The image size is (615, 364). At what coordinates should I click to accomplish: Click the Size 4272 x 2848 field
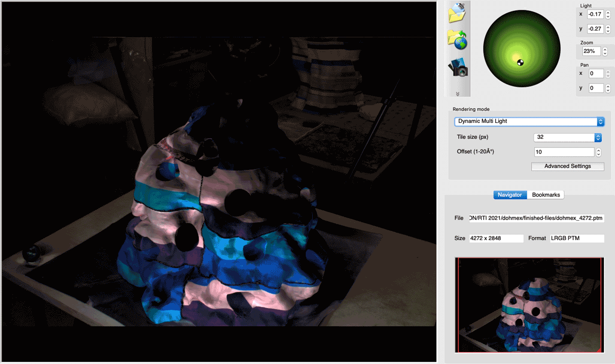496,238
